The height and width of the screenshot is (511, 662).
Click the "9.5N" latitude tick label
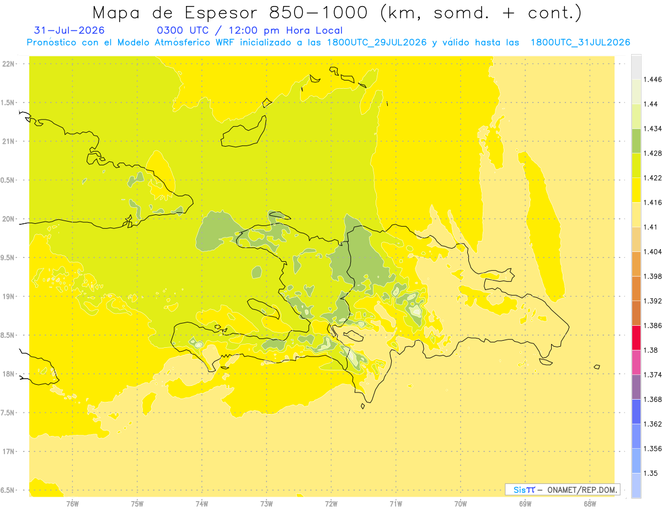click(8, 258)
